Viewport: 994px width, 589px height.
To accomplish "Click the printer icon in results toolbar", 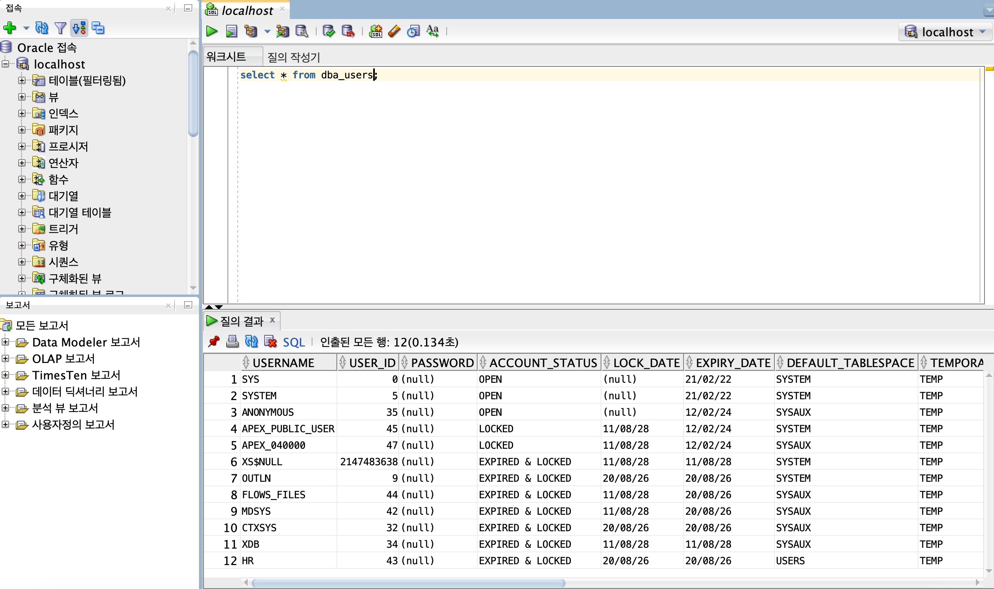I will [232, 342].
